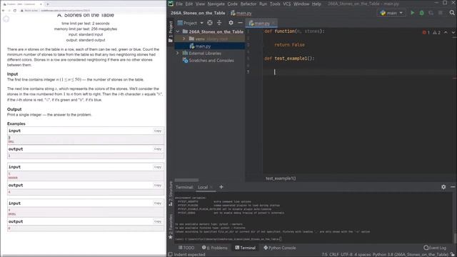457x257 pixels.
Task: Open the Navigate menu
Action: point(216,4)
